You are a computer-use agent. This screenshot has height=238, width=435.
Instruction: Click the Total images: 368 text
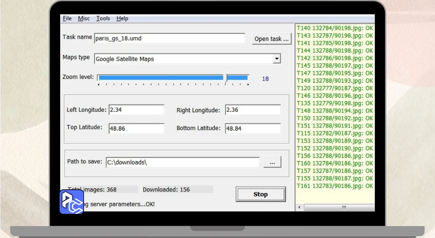coord(92,190)
